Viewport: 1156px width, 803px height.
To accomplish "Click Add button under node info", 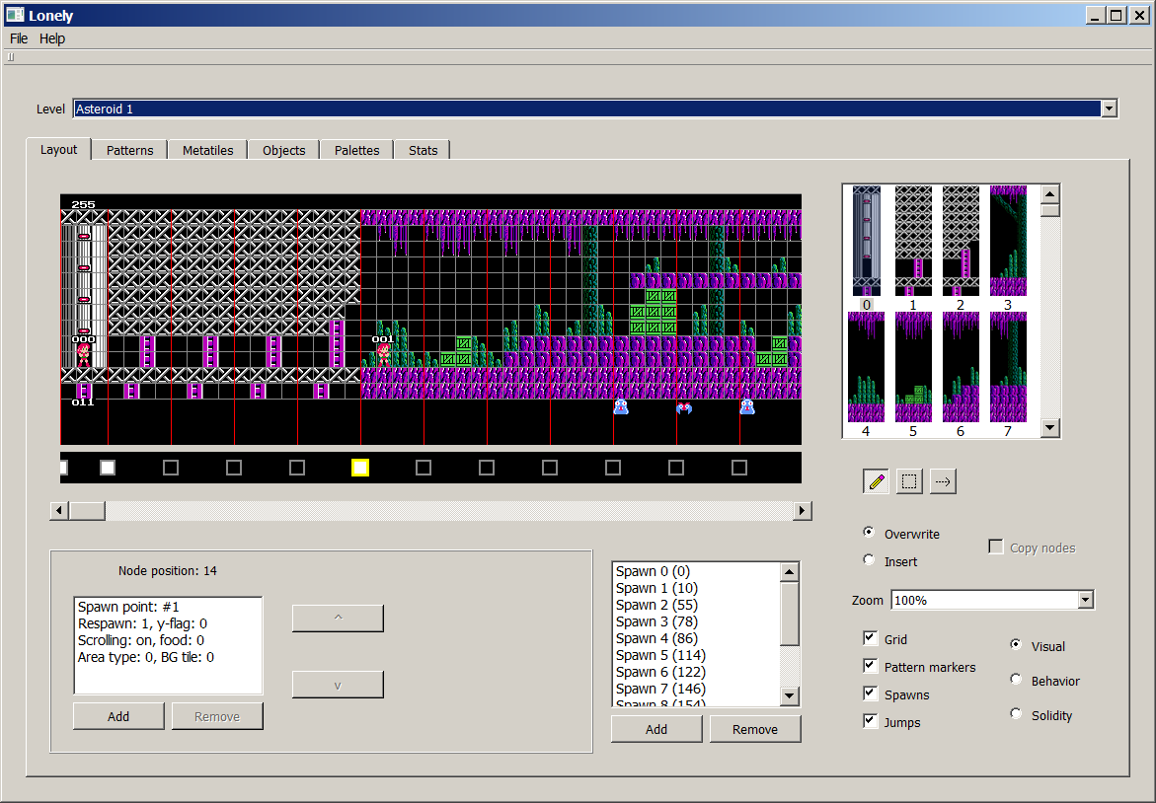I will [x=118, y=716].
